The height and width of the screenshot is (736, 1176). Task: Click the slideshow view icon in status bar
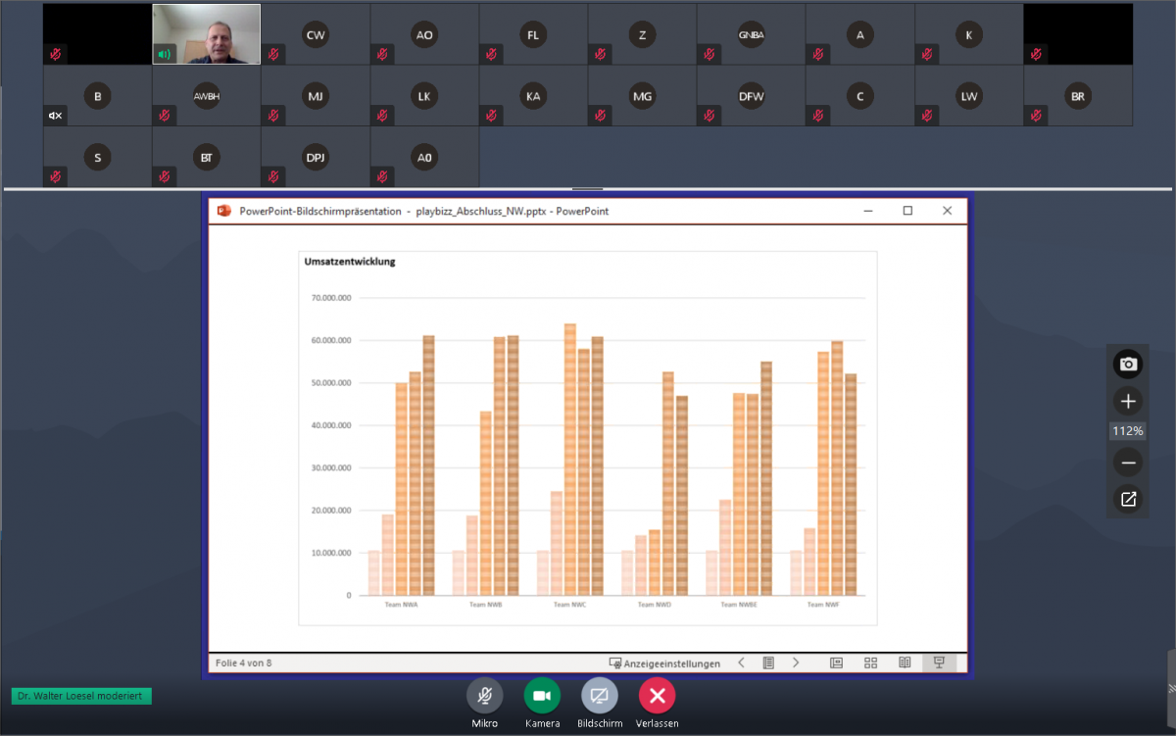[939, 662]
